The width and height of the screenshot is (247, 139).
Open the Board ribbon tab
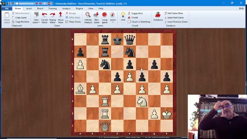point(40,8)
